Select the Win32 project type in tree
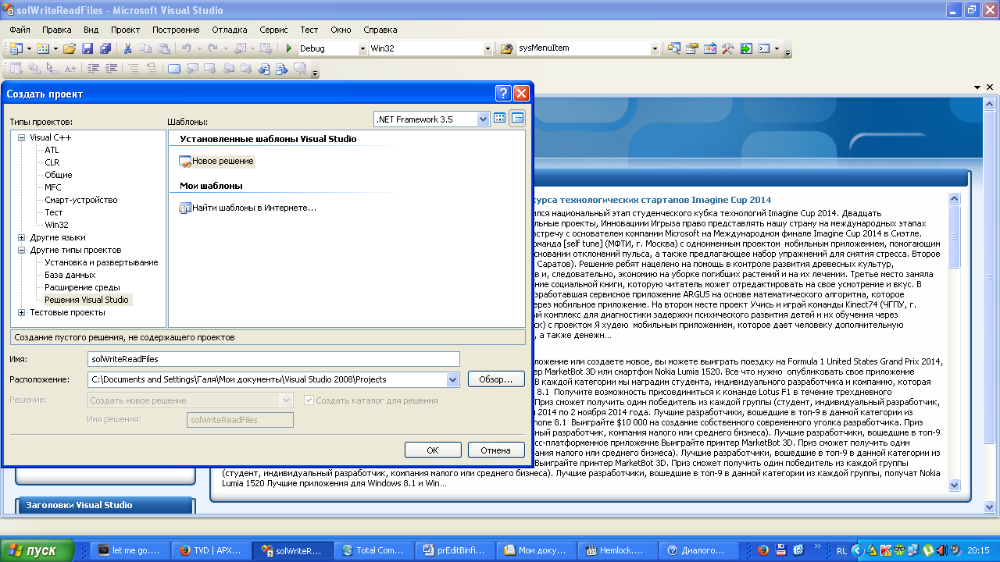 (56, 225)
